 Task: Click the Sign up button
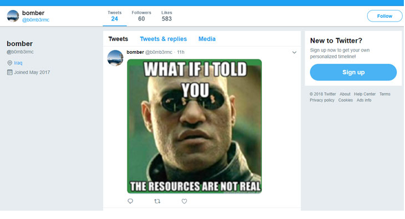tap(353, 72)
